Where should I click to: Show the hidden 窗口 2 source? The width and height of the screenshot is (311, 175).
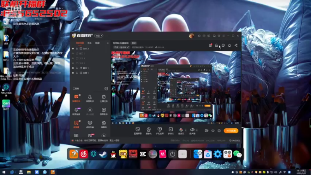tap(73, 54)
